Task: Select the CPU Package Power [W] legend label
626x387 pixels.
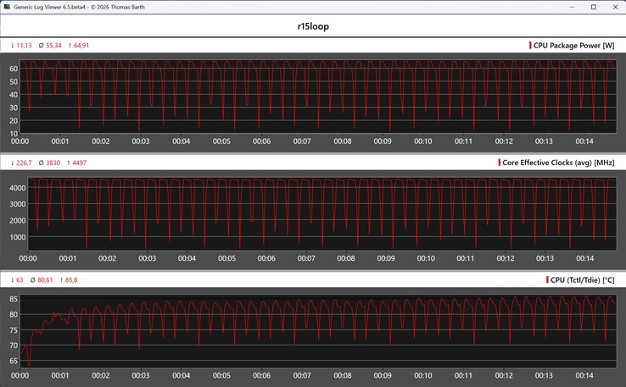Action: [x=573, y=46]
